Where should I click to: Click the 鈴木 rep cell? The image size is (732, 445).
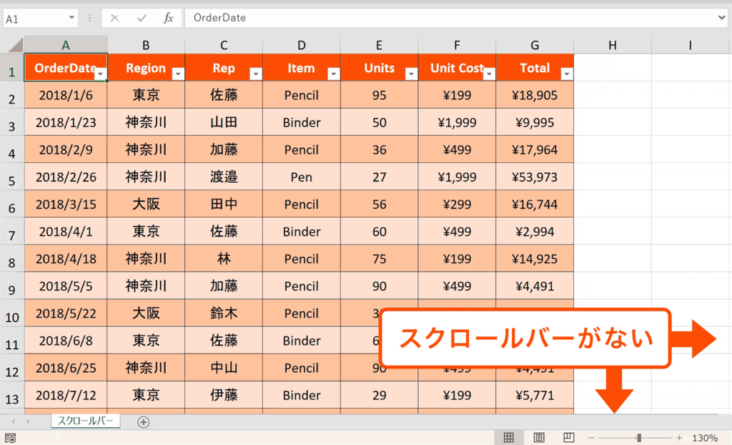click(x=224, y=314)
